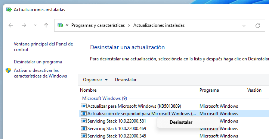Select Actualizaciones instaladas breadcrumb
Screen dimensions: 269x139
159,25
